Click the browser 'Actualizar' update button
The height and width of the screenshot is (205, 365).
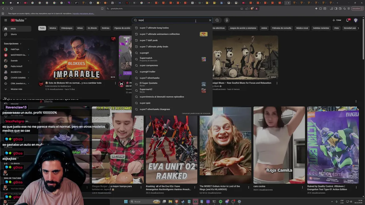[x=357, y=9]
